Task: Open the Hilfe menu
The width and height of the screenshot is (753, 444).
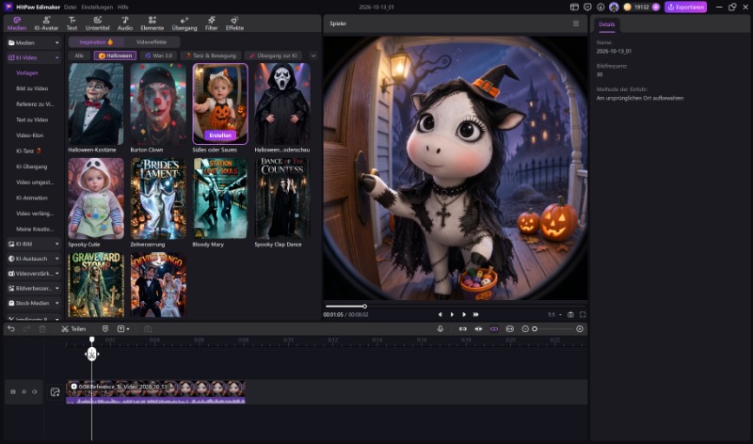Action: point(123,8)
